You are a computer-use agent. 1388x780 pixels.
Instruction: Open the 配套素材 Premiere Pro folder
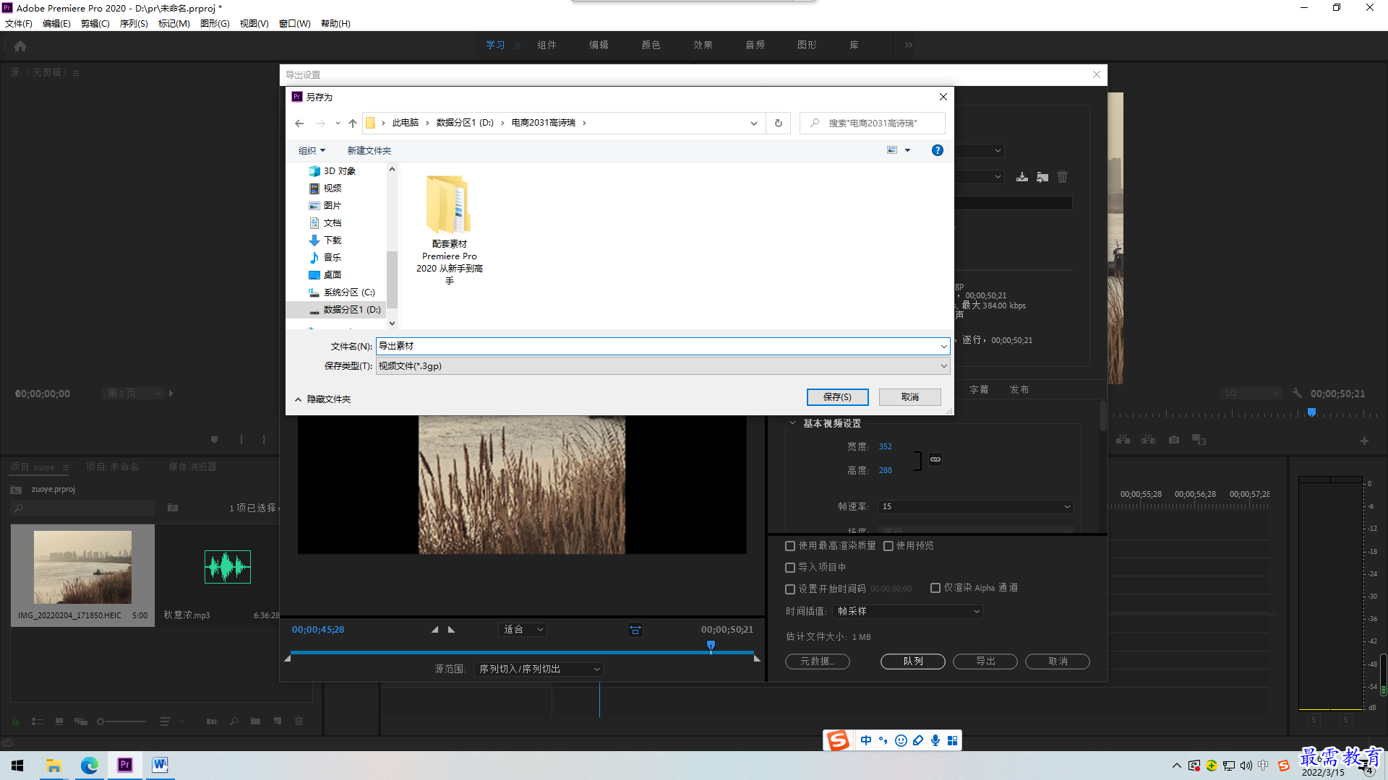(x=449, y=230)
